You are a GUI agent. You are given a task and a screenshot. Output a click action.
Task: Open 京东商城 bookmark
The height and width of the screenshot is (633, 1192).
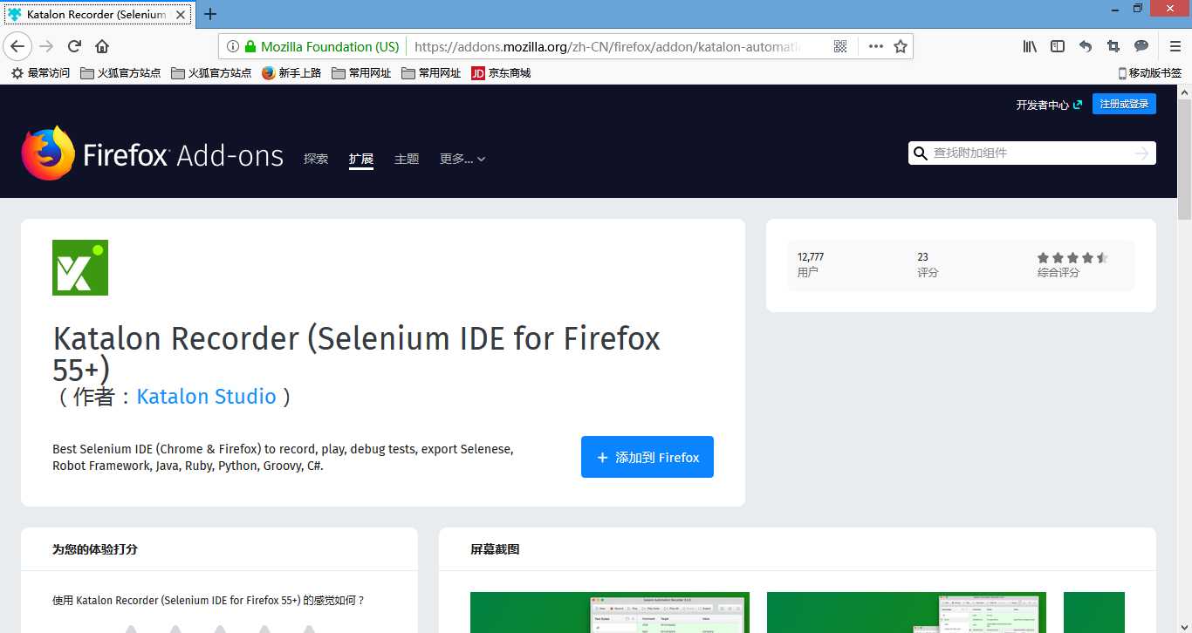pos(501,73)
